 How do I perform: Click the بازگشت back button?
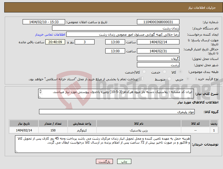click(104, 161)
